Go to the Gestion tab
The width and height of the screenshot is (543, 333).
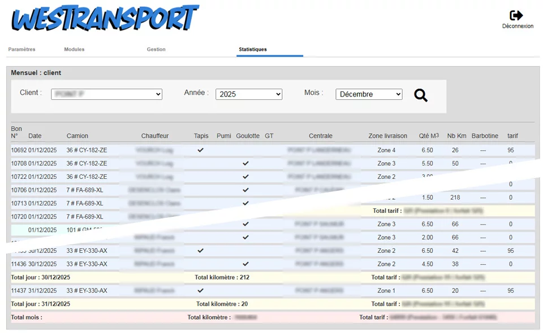156,50
